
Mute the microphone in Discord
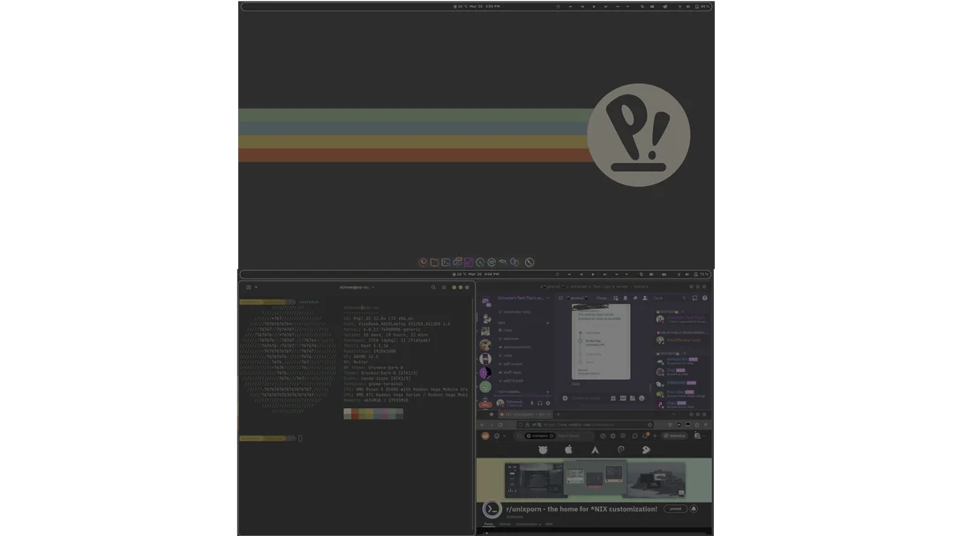532,403
